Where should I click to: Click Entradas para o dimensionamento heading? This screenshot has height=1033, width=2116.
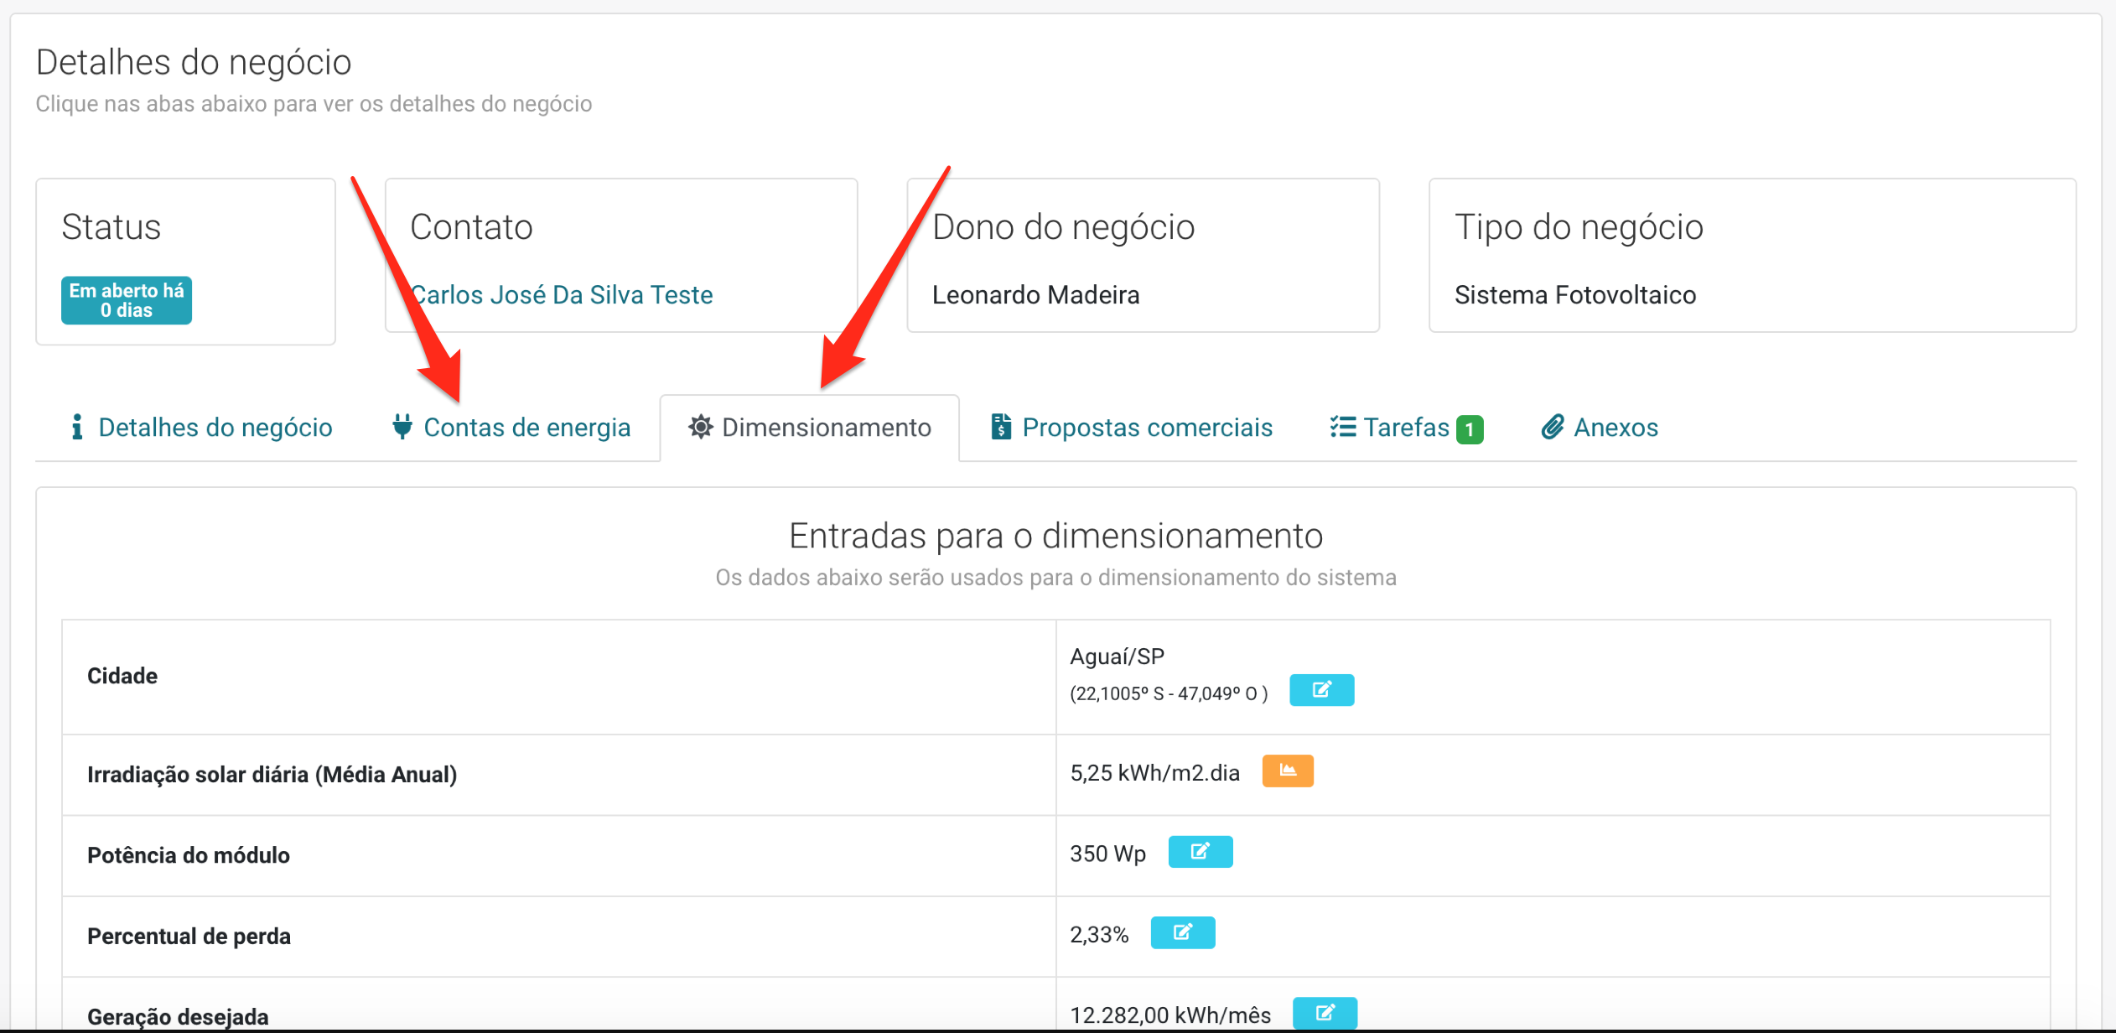(x=1055, y=535)
